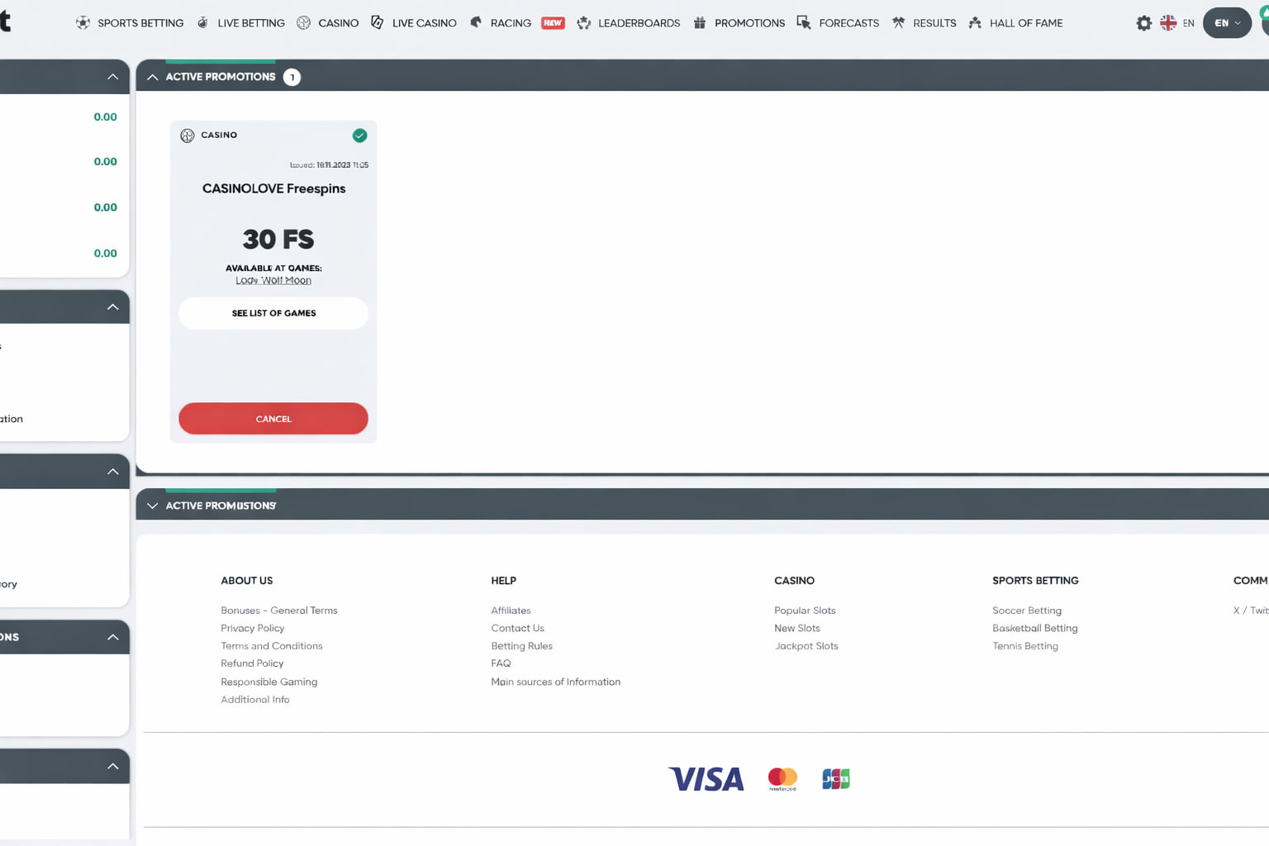Open the Popular Slots footer link
The height and width of the screenshot is (846, 1269).
click(x=805, y=611)
